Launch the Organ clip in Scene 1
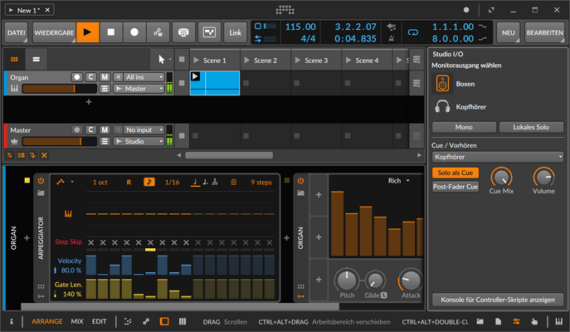This screenshot has width=570, height=332. coord(196,76)
